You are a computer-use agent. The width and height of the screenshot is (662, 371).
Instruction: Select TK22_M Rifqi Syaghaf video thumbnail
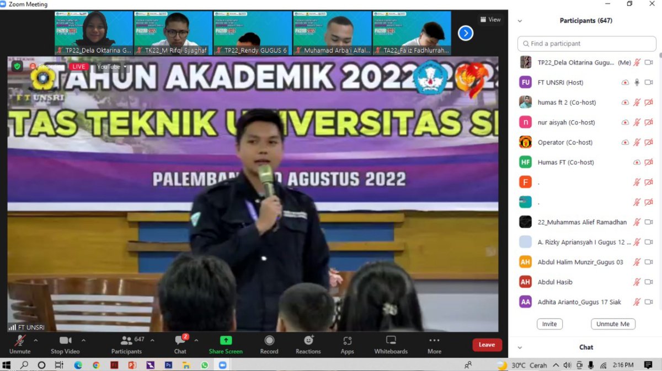(x=173, y=33)
